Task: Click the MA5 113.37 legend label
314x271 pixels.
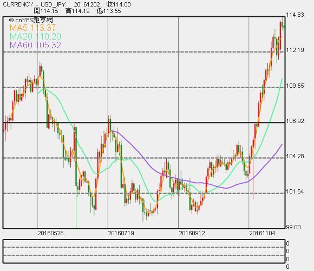Action: coord(33,28)
